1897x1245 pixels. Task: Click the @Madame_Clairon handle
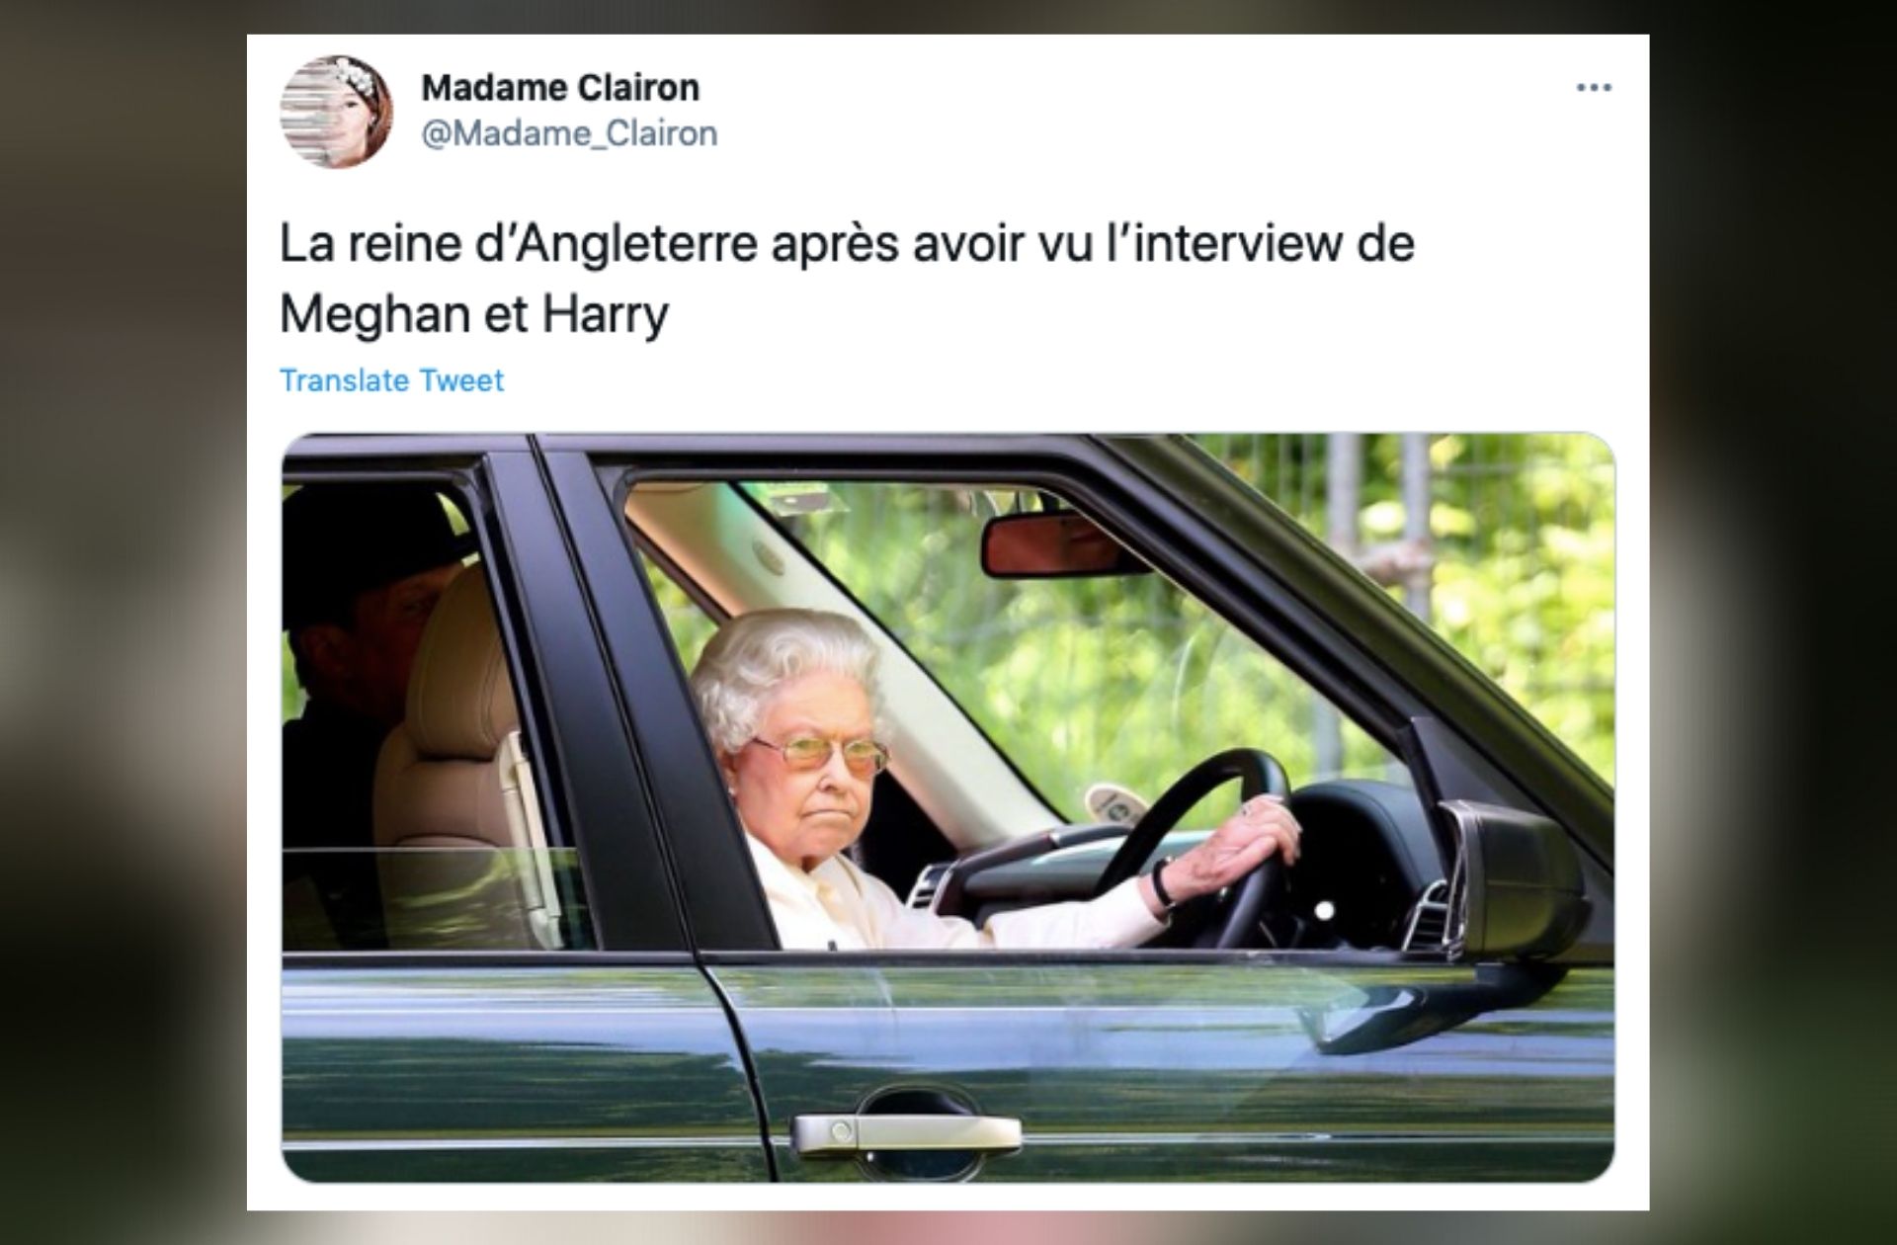569,133
